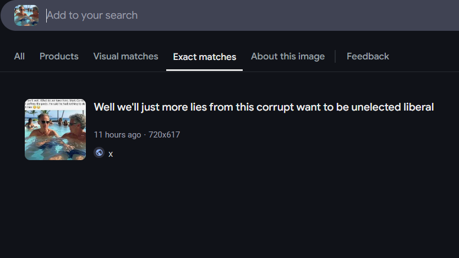459x258 pixels.
Task: Open the Feedback link
Action: coord(368,56)
